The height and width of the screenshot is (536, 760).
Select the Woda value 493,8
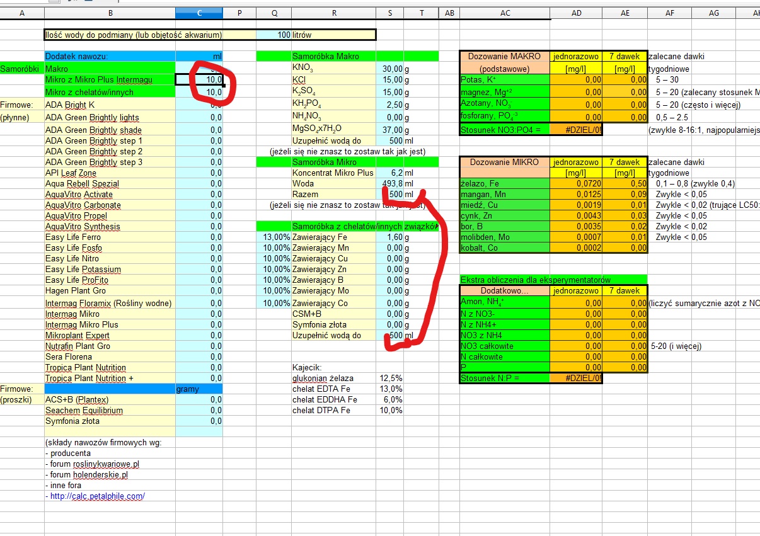(x=389, y=184)
